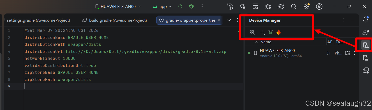Click the networkTimeout=10000 line
The width and height of the screenshot is (372, 110).
[50, 59]
